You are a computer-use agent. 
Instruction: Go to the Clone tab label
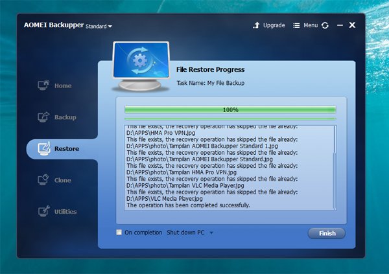(x=63, y=180)
